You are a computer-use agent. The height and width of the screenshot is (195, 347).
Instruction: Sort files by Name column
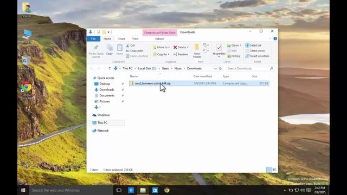134,76
